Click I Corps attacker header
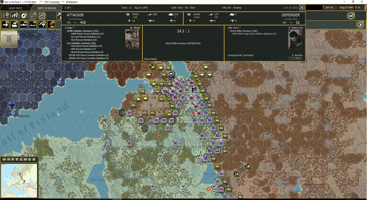367x200 pixels. pos(70,28)
